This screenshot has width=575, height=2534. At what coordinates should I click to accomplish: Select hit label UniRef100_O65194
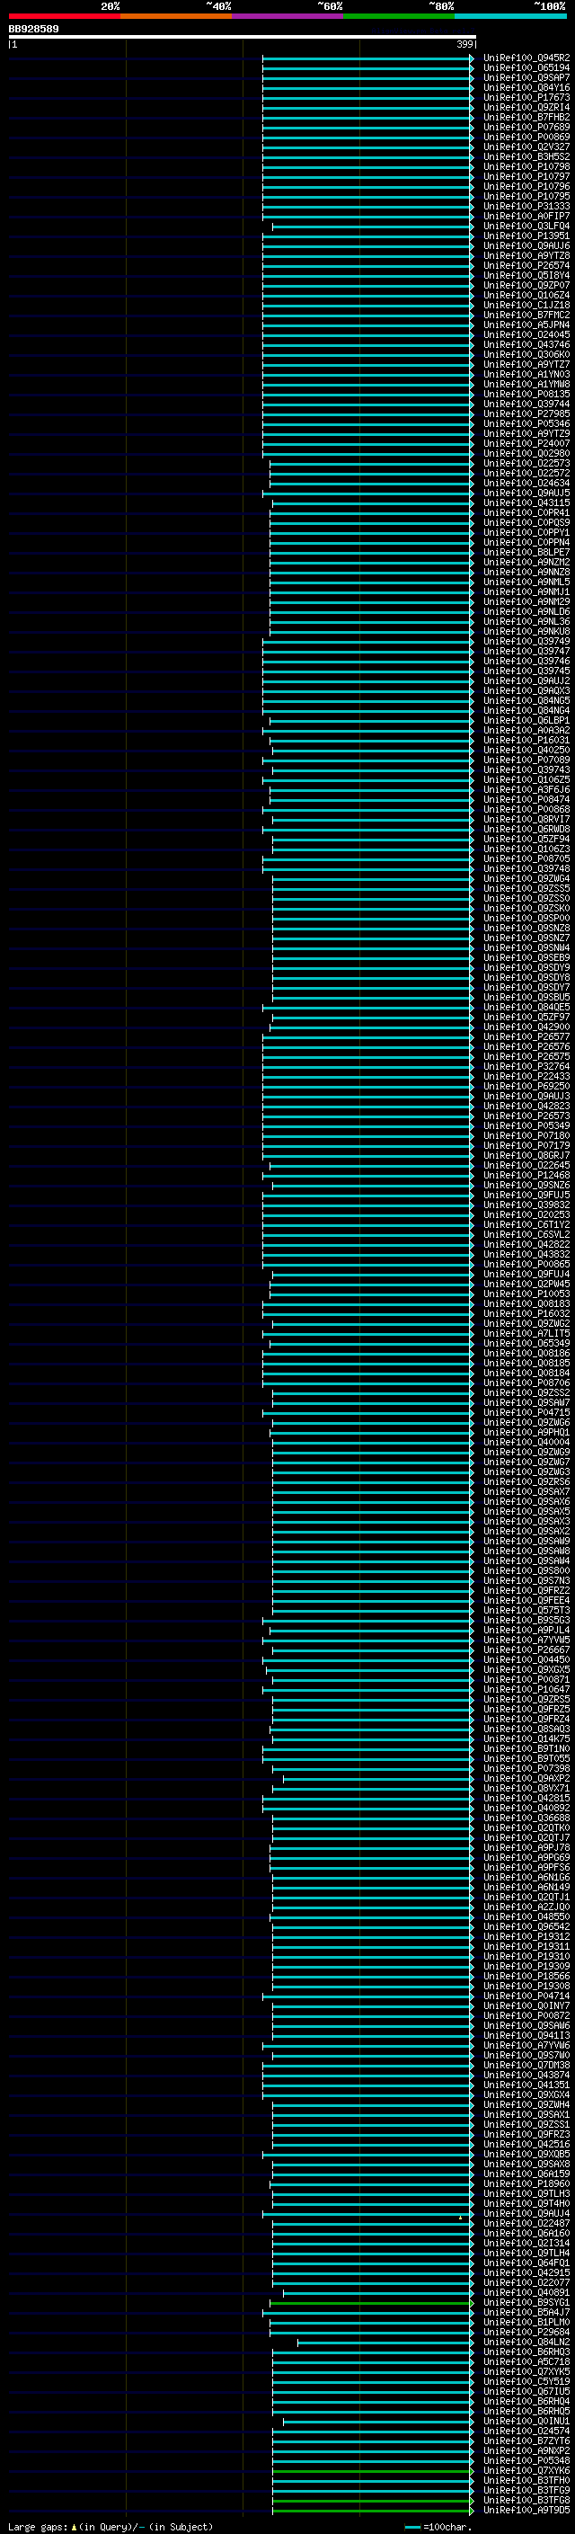pyautogui.click(x=526, y=68)
